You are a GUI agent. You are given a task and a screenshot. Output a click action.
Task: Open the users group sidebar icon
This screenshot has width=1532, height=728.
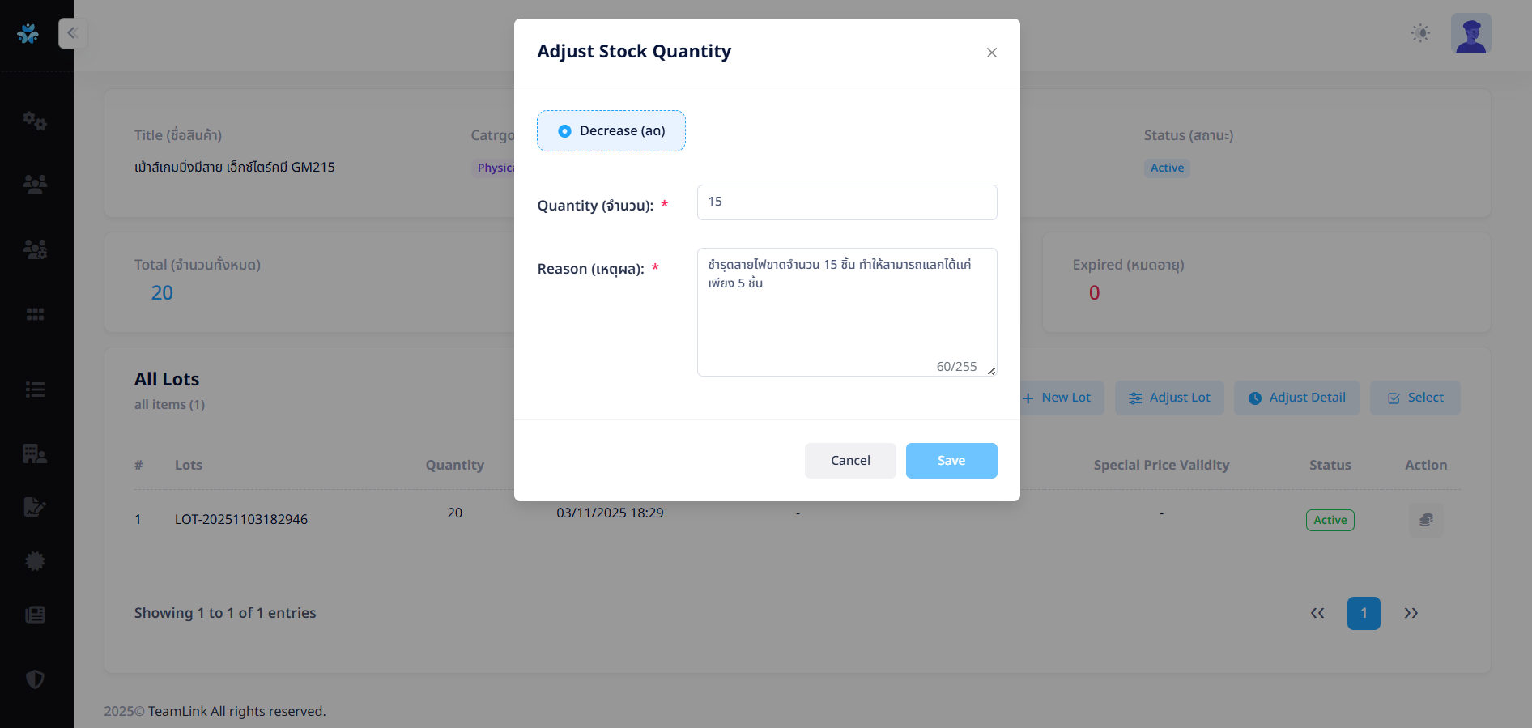coord(35,185)
